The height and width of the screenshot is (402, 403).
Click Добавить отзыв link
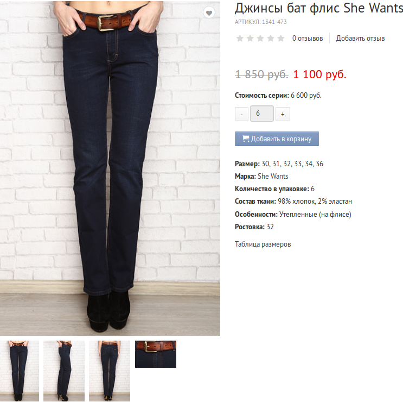click(360, 39)
